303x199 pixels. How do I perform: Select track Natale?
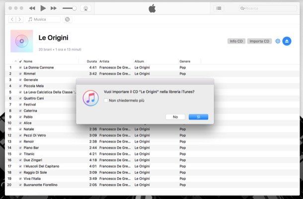[x=29, y=129]
